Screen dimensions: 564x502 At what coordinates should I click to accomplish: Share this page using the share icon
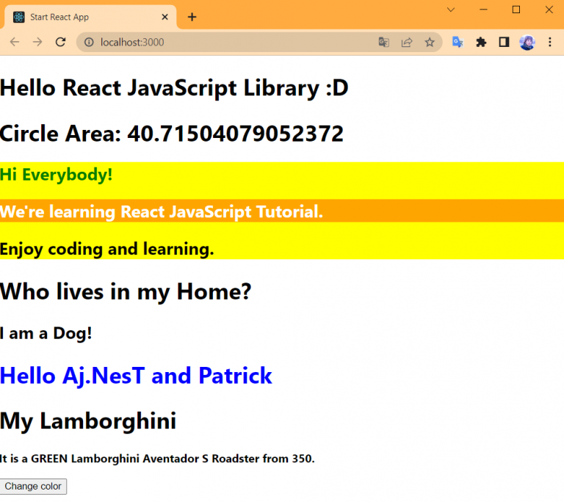[406, 43]
